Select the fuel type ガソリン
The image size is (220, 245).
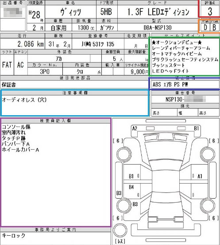(107, 28)
